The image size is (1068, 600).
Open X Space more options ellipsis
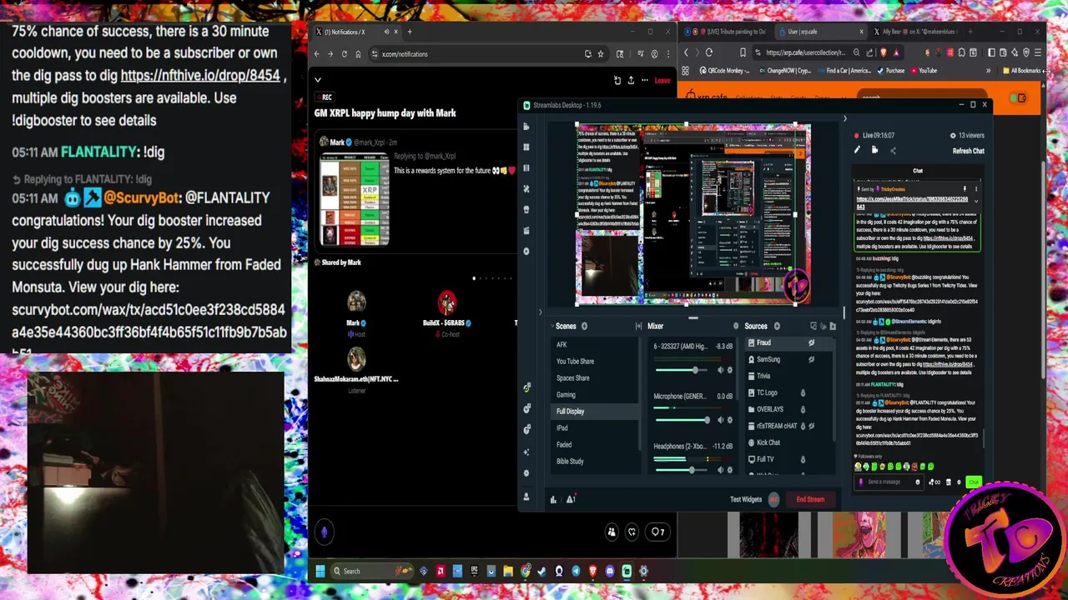643,80
